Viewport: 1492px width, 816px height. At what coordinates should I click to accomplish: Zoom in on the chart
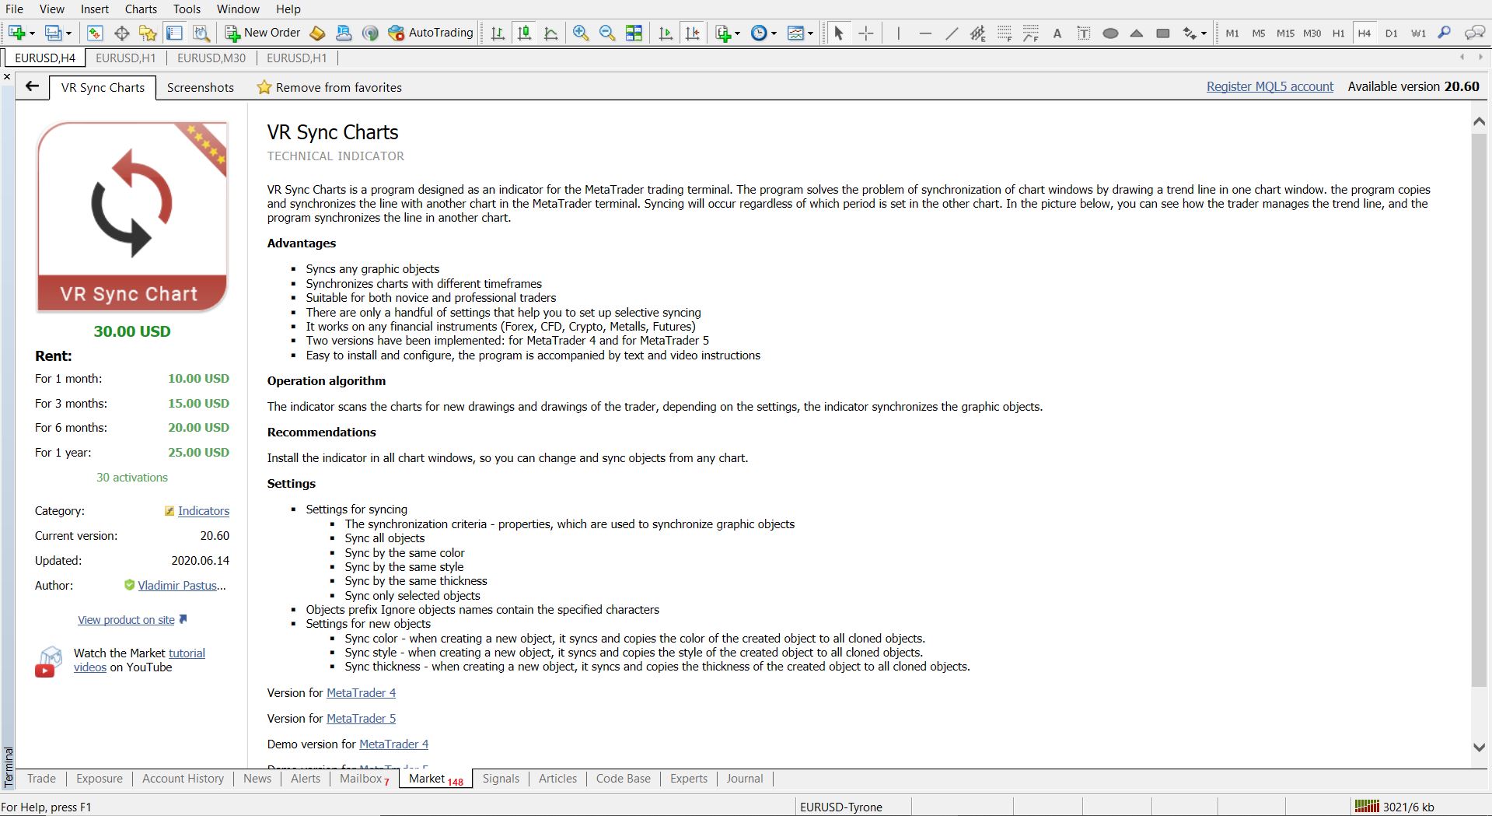(581, 33)
